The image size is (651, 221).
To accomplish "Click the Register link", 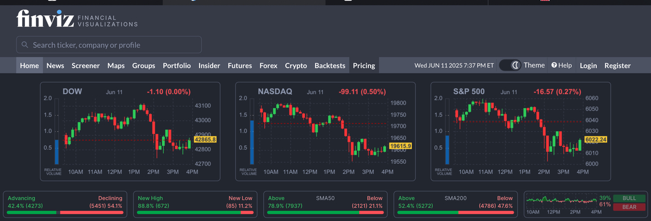I will pyautogui.click(x=617, y=66).
